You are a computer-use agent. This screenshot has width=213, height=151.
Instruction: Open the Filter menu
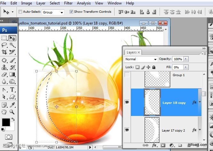pyautogui.click(x=68, y=3)
